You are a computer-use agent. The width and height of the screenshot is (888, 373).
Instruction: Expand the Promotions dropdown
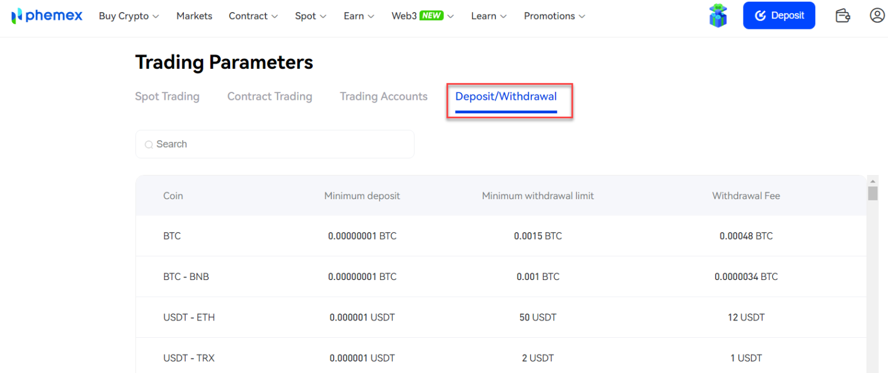click(x=584, y=16)
